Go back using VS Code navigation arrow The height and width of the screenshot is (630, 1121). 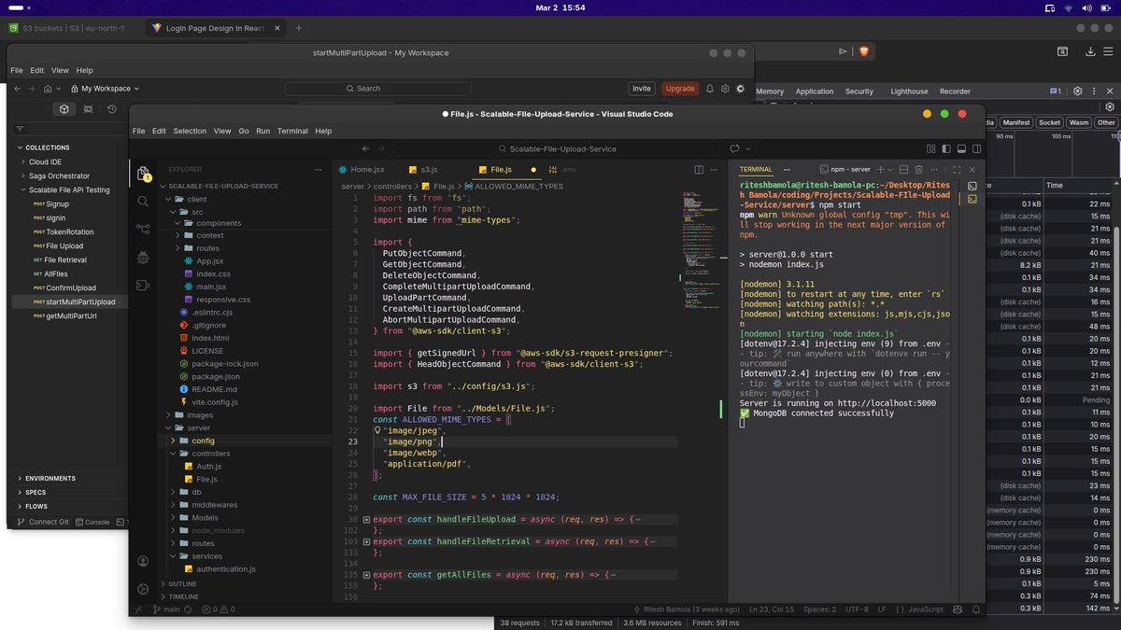click(367, 148)
